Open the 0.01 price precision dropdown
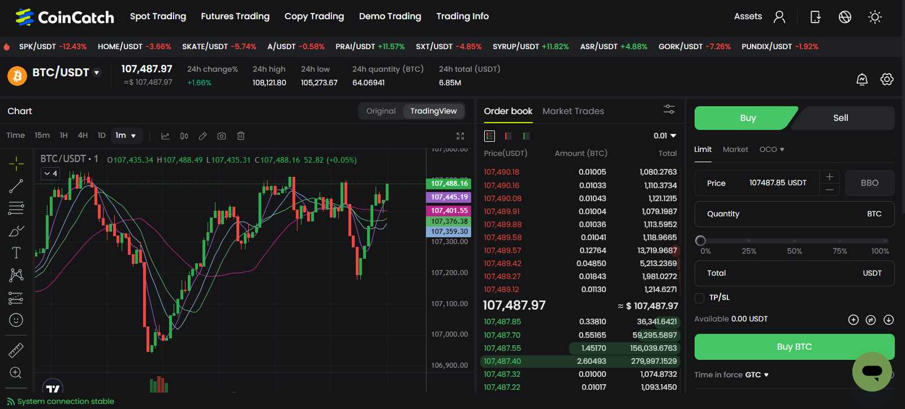 [x=665, y=136]
